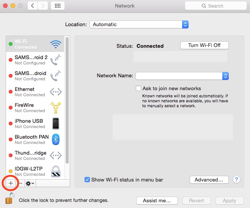The width and height of the screenshot is (250, 208).
Task: Expand the Network Name combo box
Action: [225, 76]
